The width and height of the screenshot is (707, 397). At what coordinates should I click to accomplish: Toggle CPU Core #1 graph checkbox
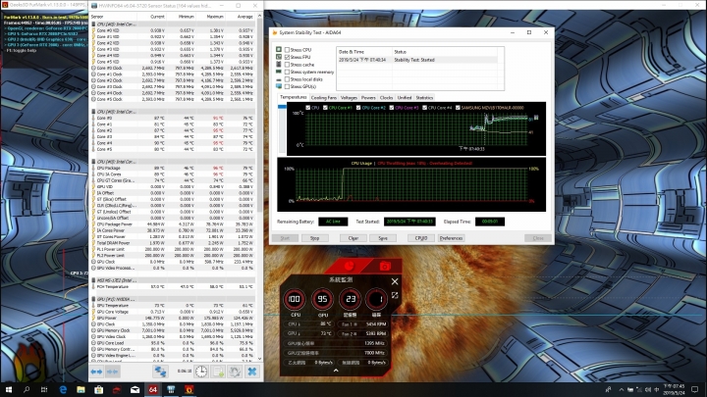pos(325,108)
